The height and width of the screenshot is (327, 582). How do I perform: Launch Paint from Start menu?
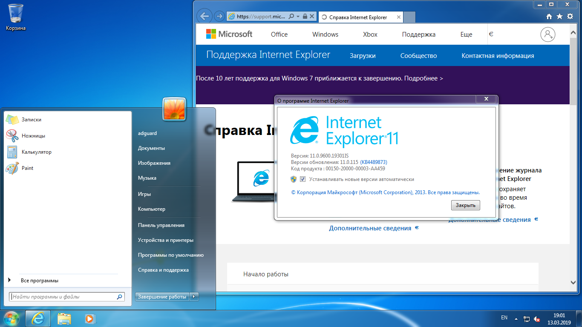click(68, 168)
